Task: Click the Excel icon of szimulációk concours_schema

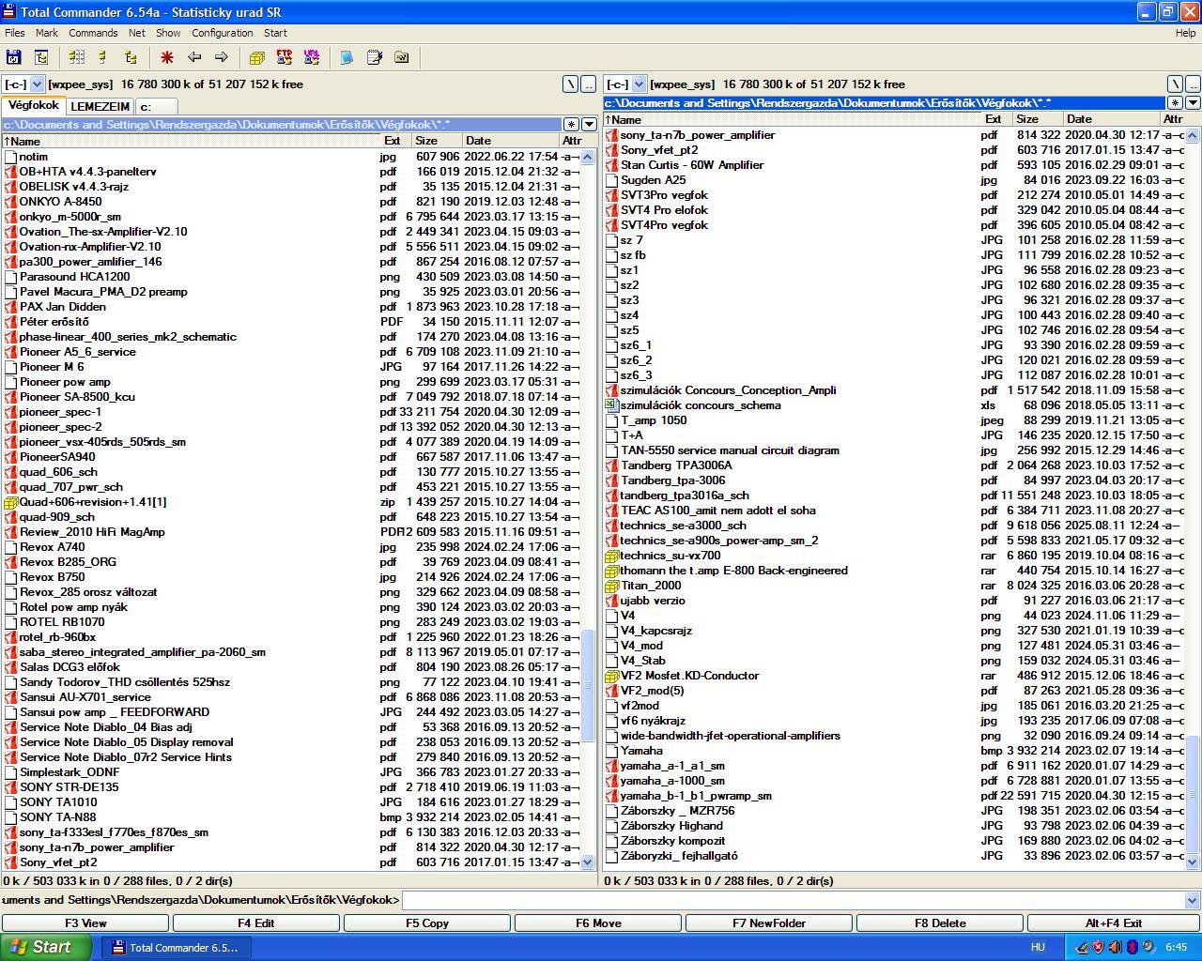Action: [x=612, y=405]
